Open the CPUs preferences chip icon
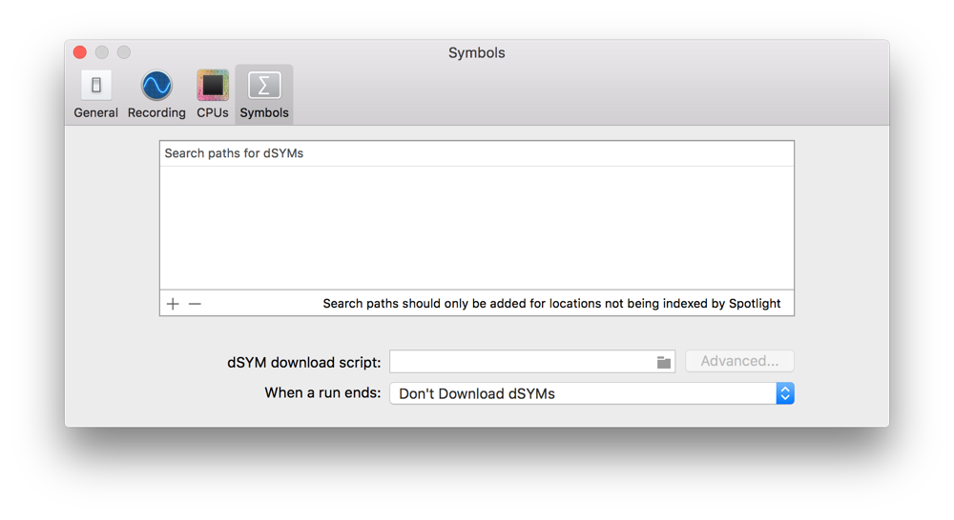Image resolution: width=954 pixels, height=520 pixels. click(212, 86)
